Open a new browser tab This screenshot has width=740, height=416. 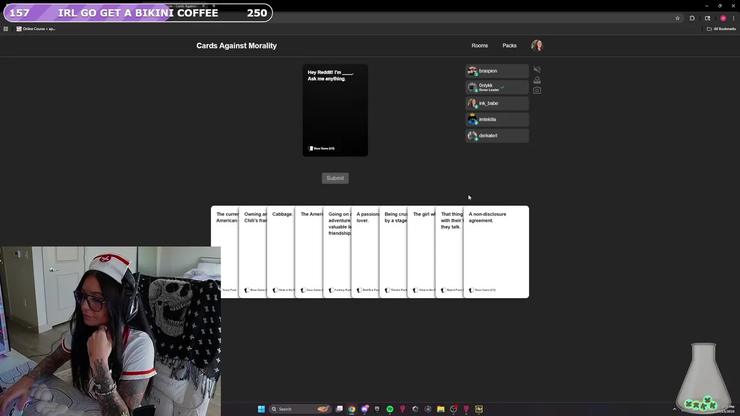[x=214, y=6]
